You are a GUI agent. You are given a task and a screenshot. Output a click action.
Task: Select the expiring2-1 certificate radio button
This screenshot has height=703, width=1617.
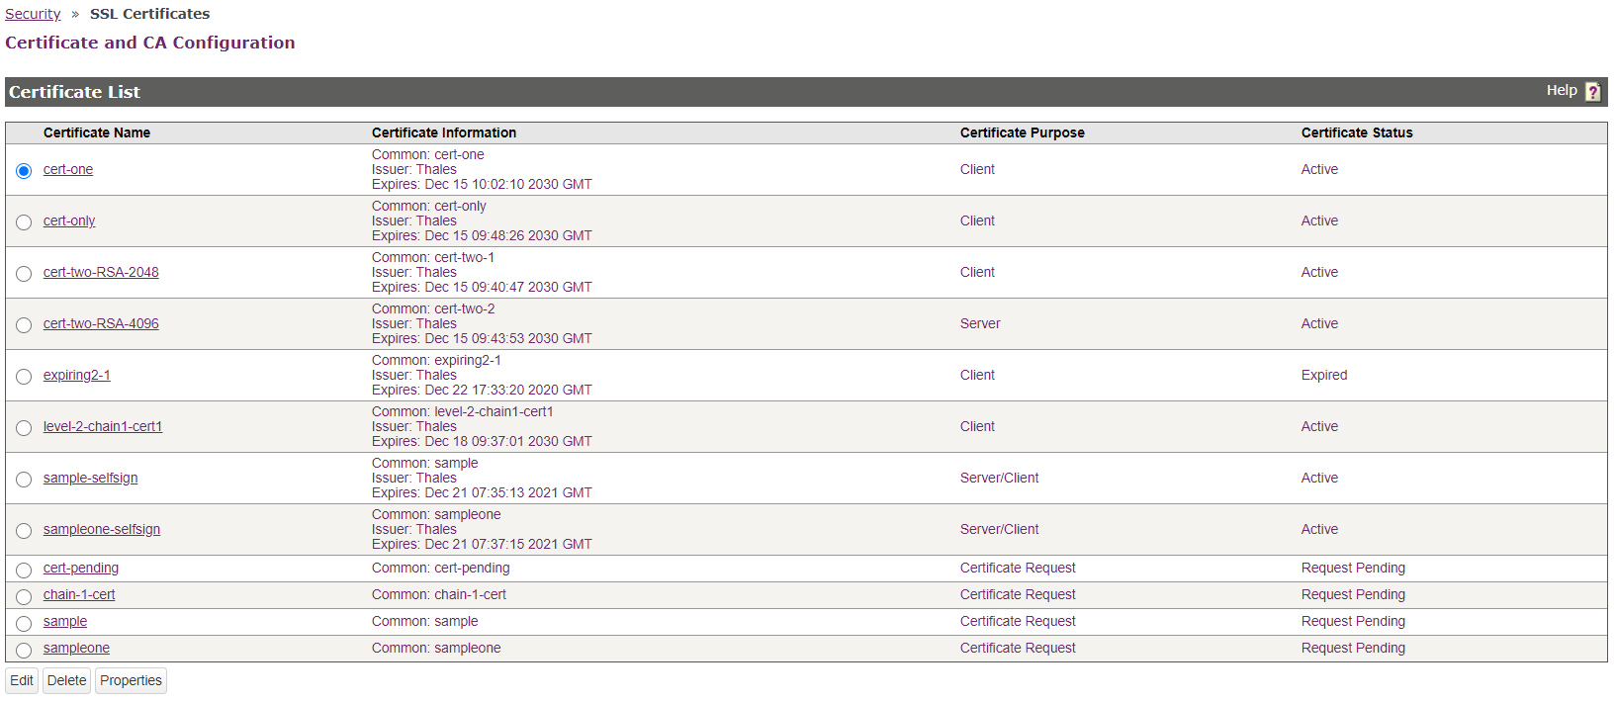tap(23, 376)
